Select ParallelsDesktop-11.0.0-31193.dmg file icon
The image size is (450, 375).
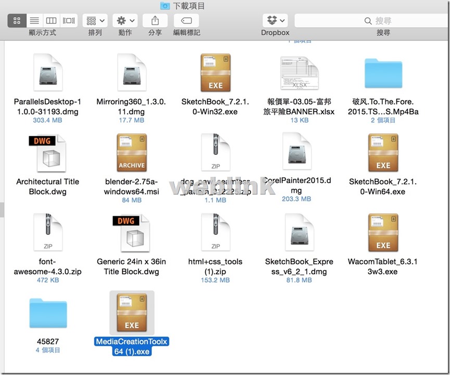(x=48, y=72)
